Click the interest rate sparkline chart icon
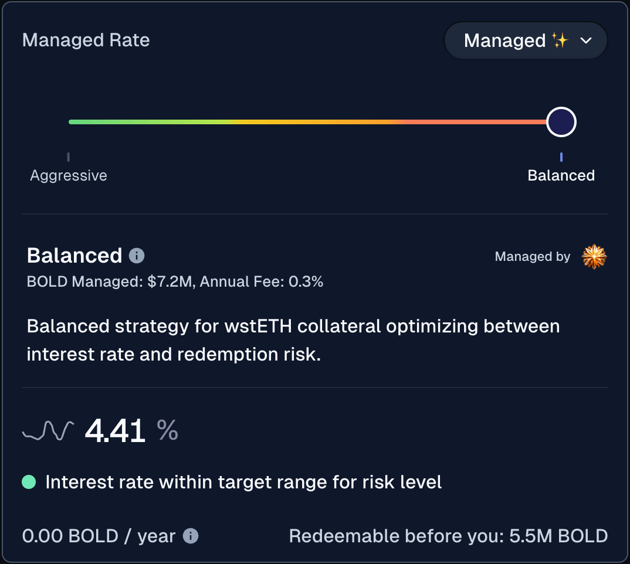 tap(48, 431)
